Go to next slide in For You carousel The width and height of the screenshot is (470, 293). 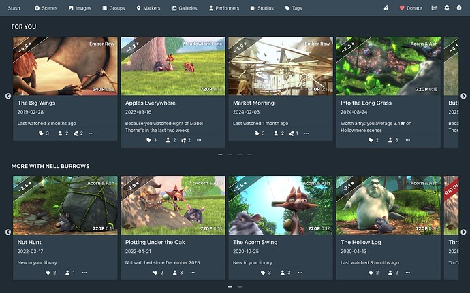coord(463,96)
